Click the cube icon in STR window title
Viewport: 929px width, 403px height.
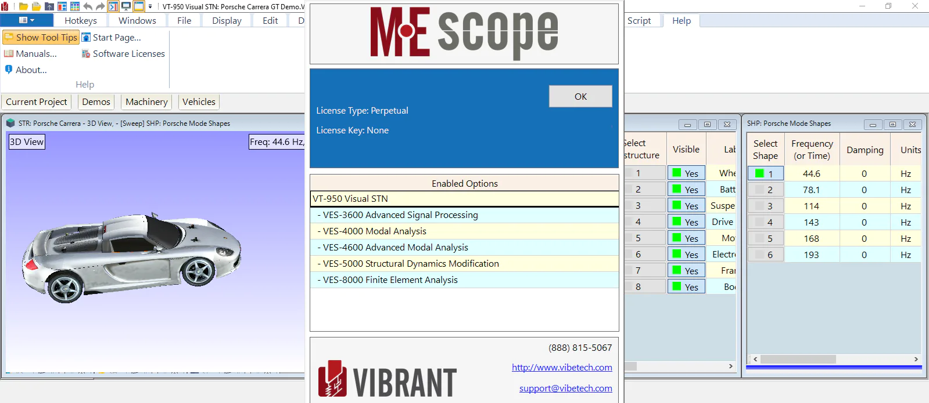pos(10,123)
